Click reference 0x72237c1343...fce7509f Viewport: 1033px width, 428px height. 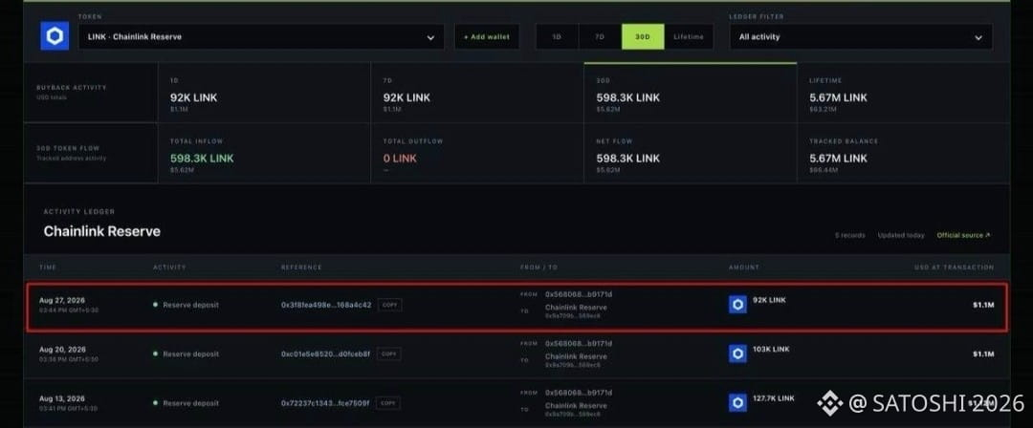pos(325,403)
